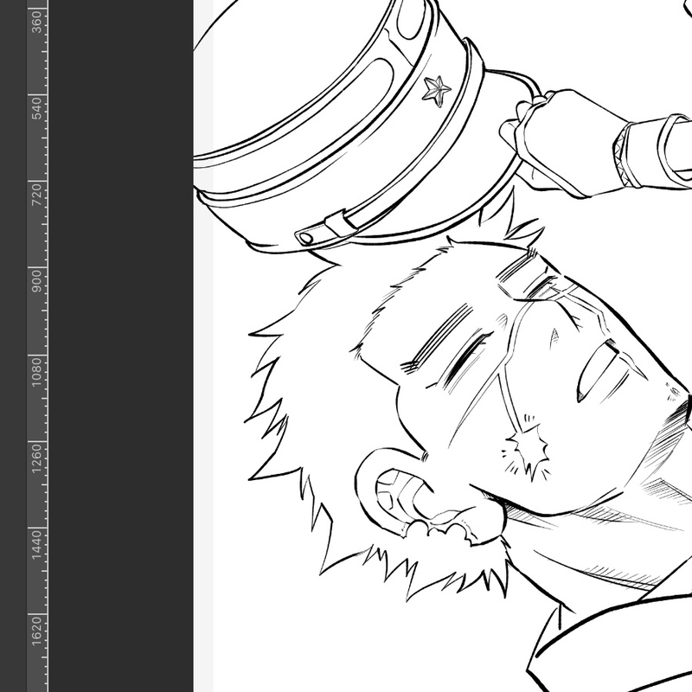Click the 1260 mark on vertical ruler
The height and width of the screenshot is (692, 692).
tap(37, 458)
